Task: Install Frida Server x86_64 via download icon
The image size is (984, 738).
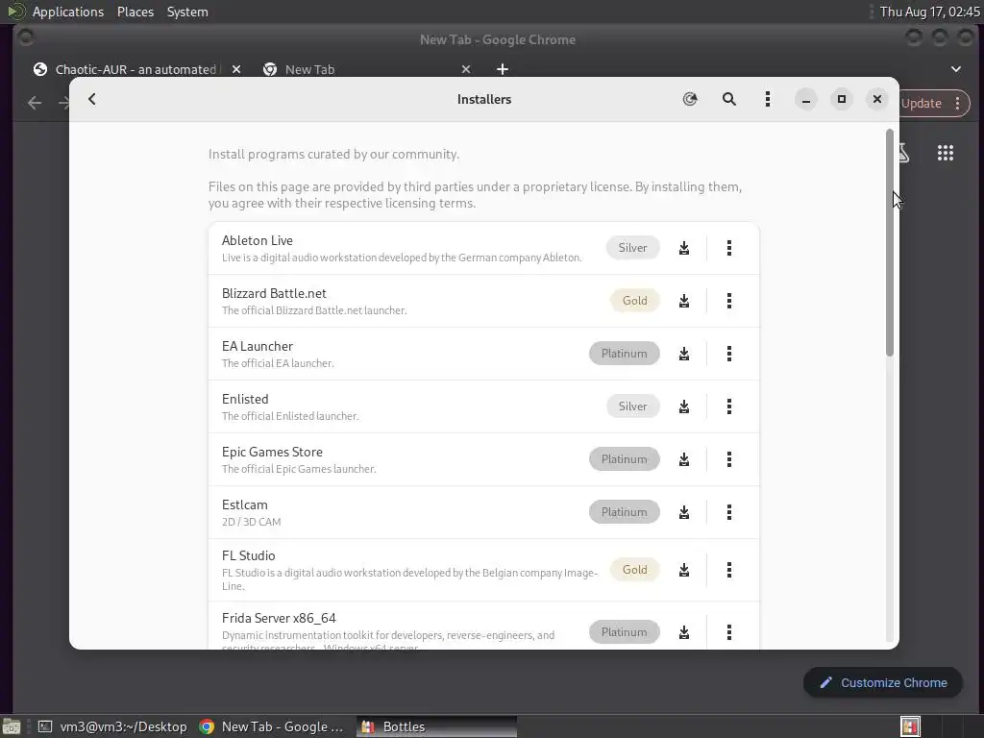Action: 684,632
